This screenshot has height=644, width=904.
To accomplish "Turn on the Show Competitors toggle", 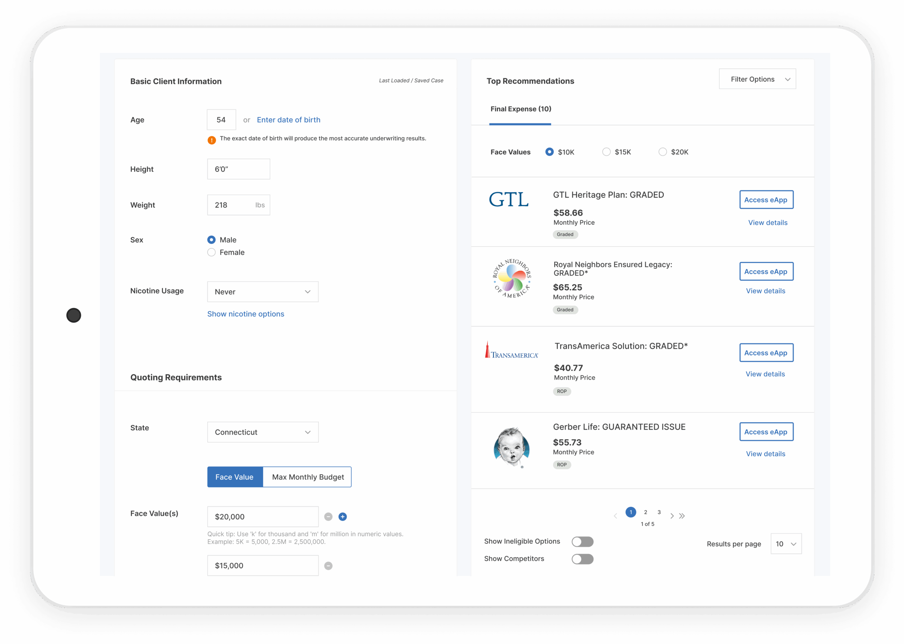I will tap(582, 559).
